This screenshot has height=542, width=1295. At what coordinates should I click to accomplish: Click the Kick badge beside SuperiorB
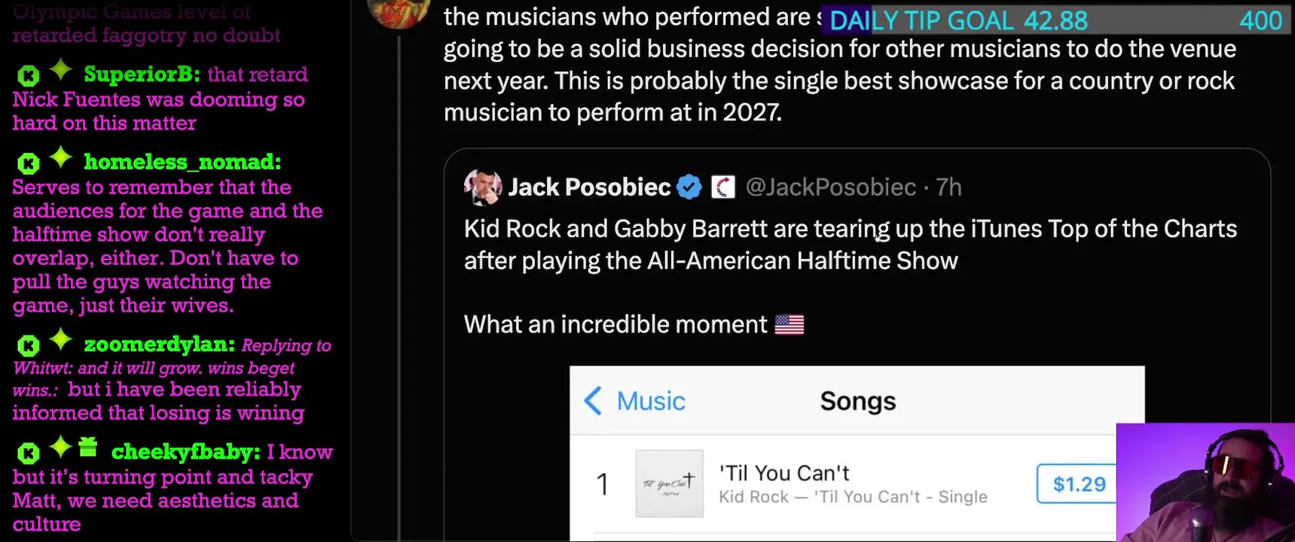coord(28,75)
